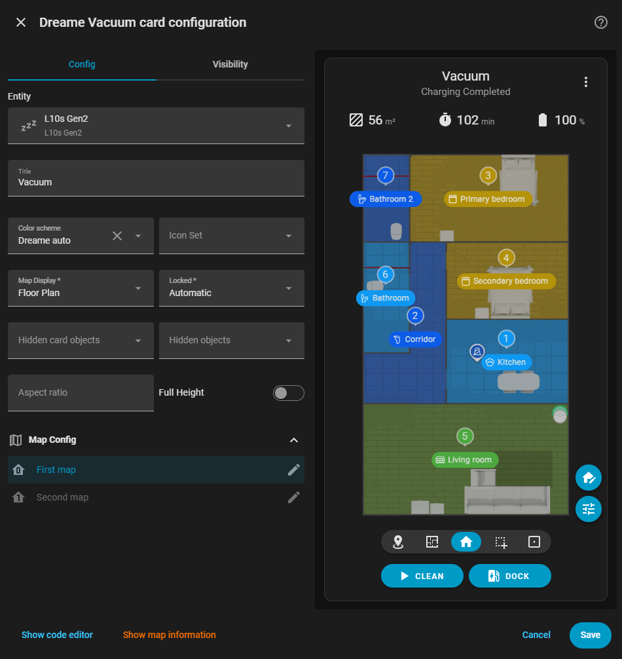This screenshot has width=622, height=659.
Task: Click the Map Config map icon
Action: [16, 440]
